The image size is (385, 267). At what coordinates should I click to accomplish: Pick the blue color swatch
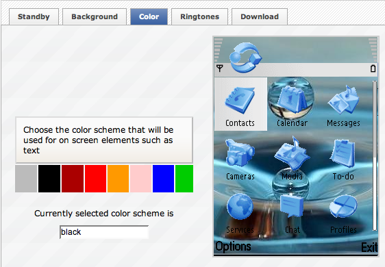pyautogui.click(x=163, y=179)
